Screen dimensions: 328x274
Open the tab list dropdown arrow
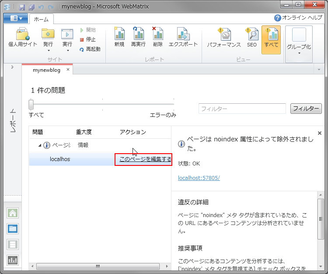click(319, 70)
